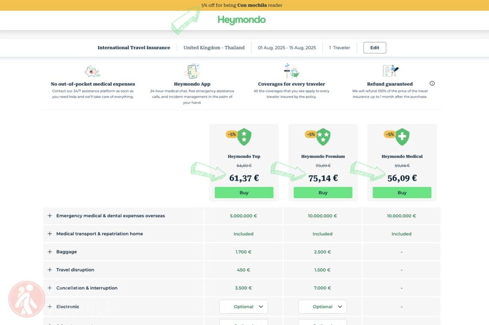This screenshot has height=325, width=489.
Task: Click Included under Heymondo Top for repatriation
Action: pos(244,234)
